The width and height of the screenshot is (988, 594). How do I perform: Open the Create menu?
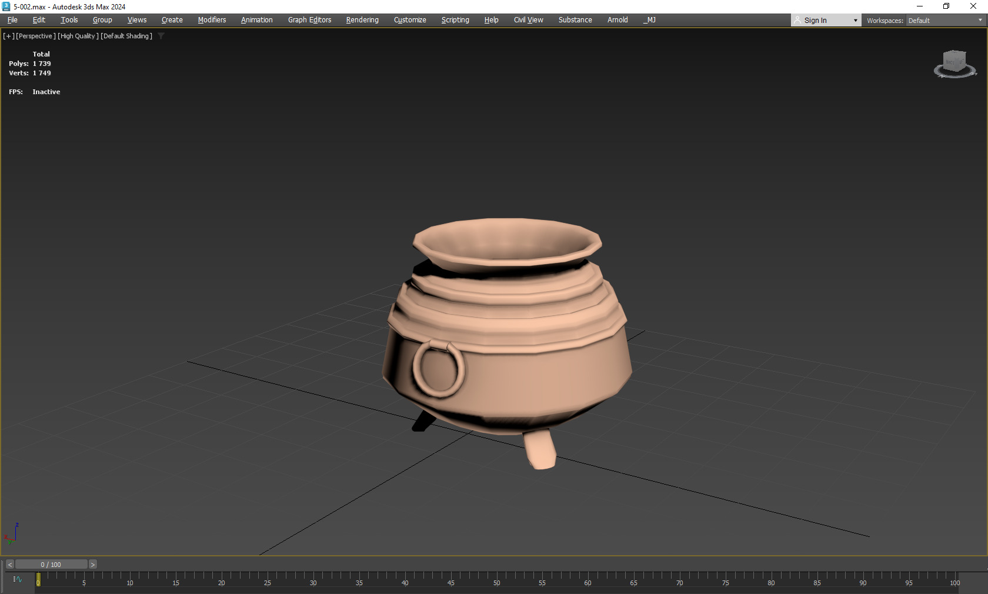tap(172, 20)
